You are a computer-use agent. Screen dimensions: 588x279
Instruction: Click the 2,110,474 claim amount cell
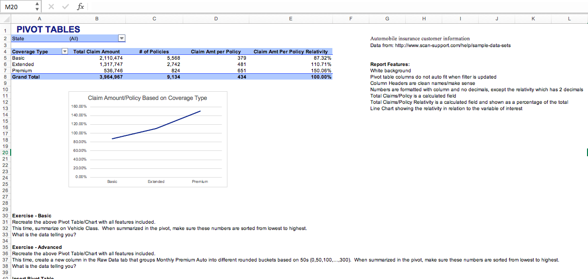pyautogui.click(x=111, y=58)
